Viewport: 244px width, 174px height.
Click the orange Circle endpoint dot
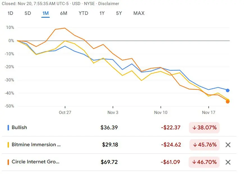coord(228,102)
